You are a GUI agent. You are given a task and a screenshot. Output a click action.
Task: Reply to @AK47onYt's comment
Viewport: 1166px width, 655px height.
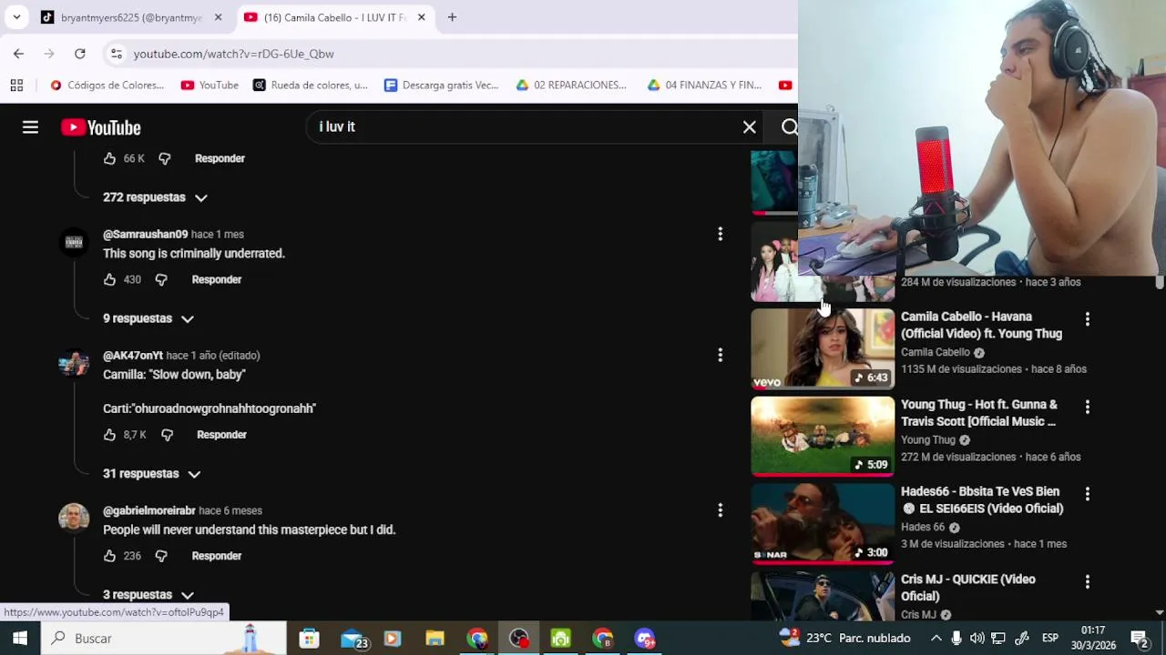tap(221, 435)
